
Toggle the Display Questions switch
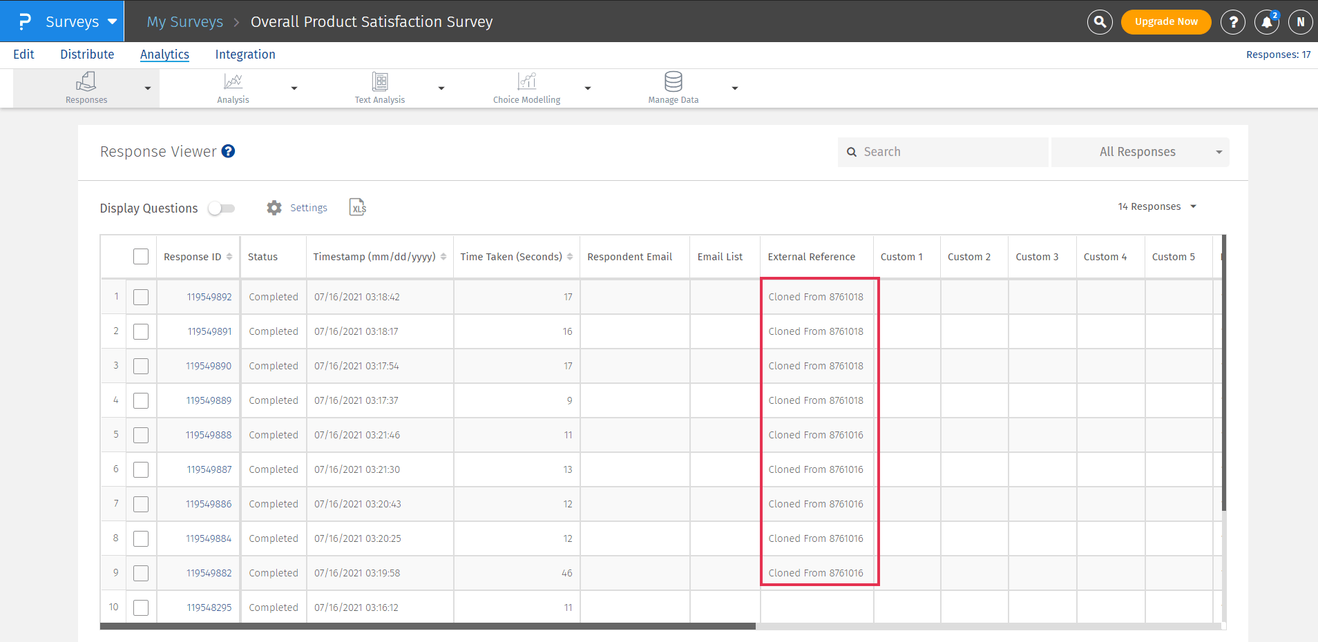coord(221,208)
